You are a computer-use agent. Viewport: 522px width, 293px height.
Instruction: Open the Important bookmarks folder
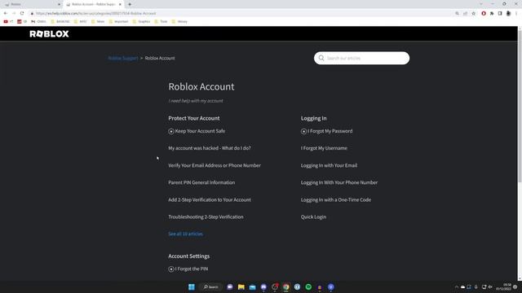pos(119,22)
